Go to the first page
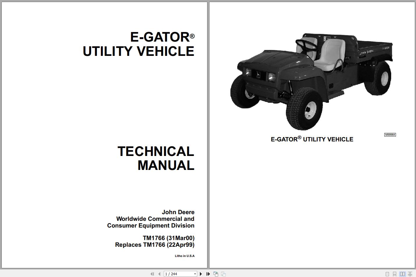The image size is (416, 277). (x=152, y=274)
